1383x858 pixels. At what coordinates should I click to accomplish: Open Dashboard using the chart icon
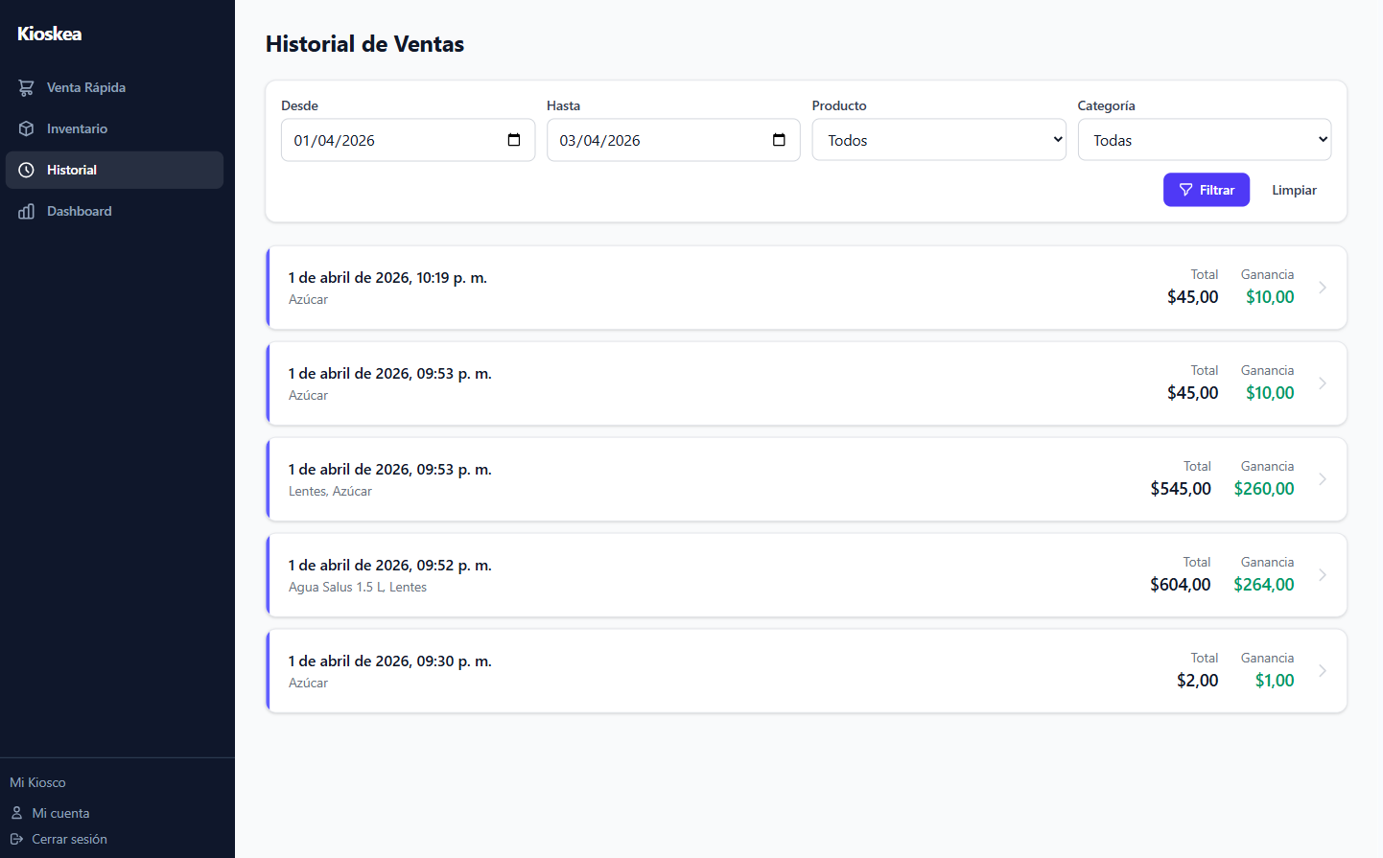(26, 211)
